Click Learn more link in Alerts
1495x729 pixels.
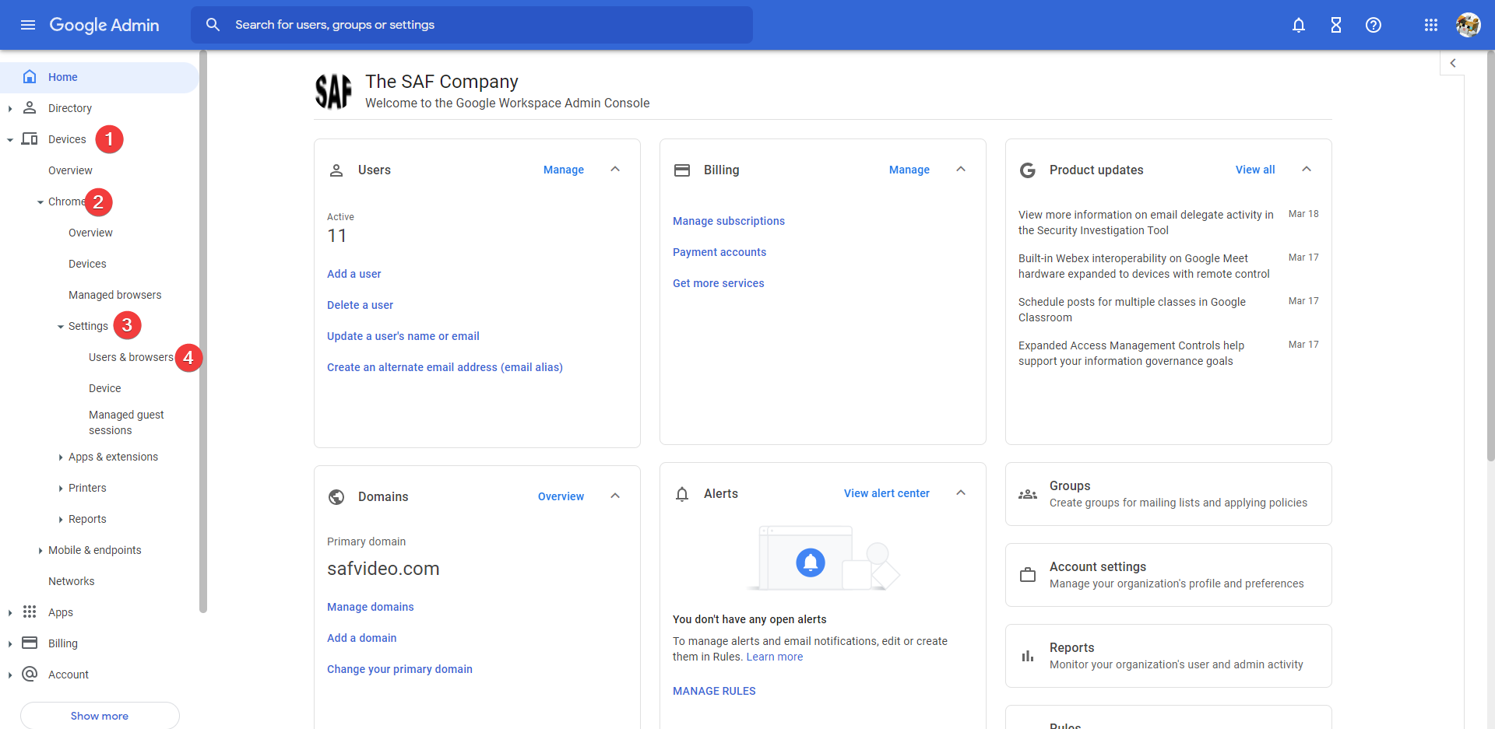pyautogui.click(x=775, y=657)
